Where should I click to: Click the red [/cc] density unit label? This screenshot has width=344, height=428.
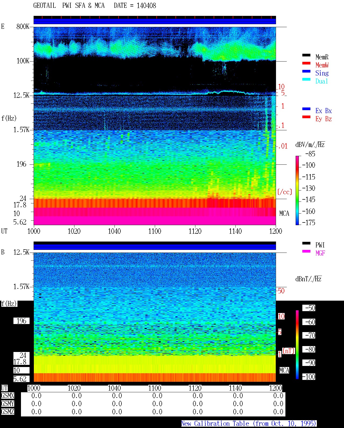pos(285,192)
